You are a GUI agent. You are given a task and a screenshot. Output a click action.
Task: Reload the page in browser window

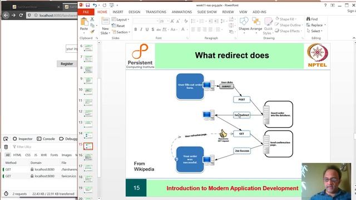(x=21, y=15)
